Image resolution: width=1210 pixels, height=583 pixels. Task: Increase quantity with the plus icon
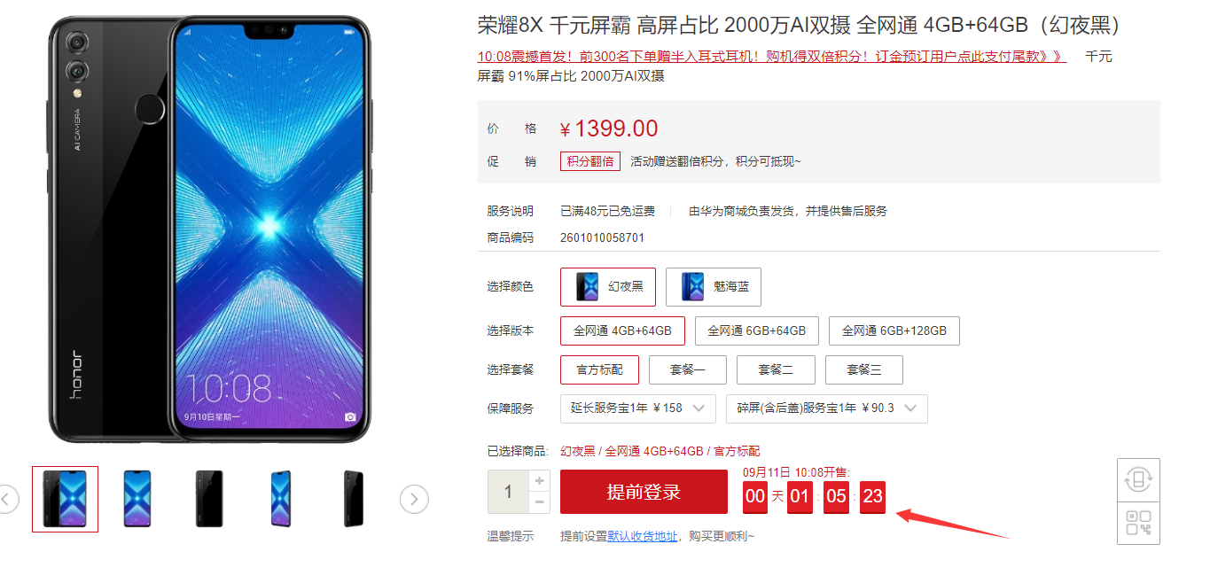(540, 481)
